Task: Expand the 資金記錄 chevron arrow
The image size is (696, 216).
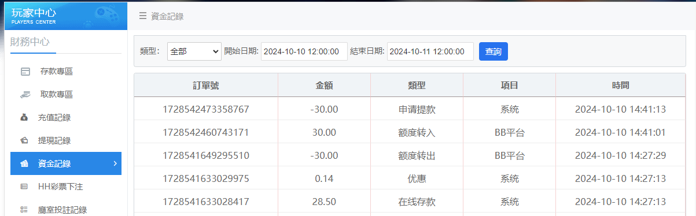Action: pos(115,164)
